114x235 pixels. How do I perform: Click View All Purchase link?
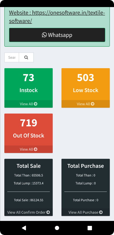click(x=86, y=212)
